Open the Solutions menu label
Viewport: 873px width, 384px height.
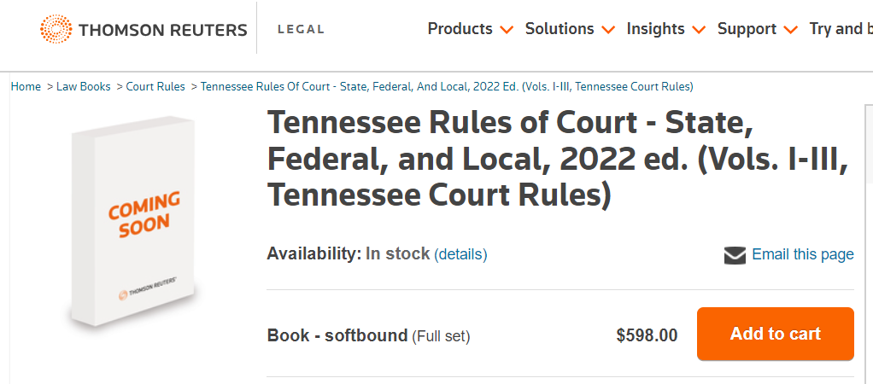[x=560, y=29]
